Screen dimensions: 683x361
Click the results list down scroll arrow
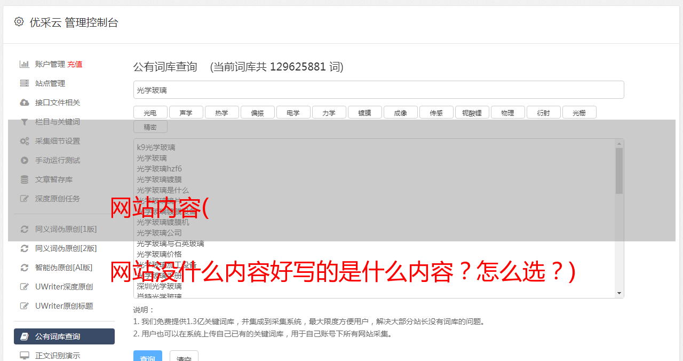[x=619, y=293]
